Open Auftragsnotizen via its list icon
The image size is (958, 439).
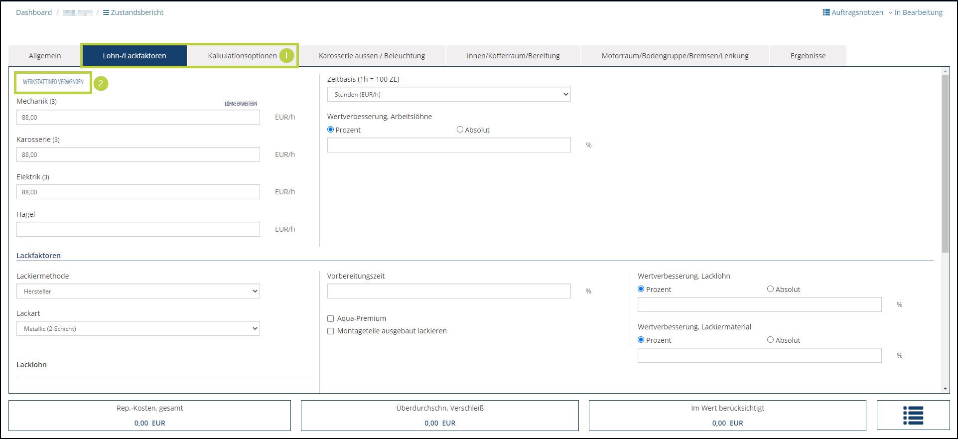[x=826, y=12]
